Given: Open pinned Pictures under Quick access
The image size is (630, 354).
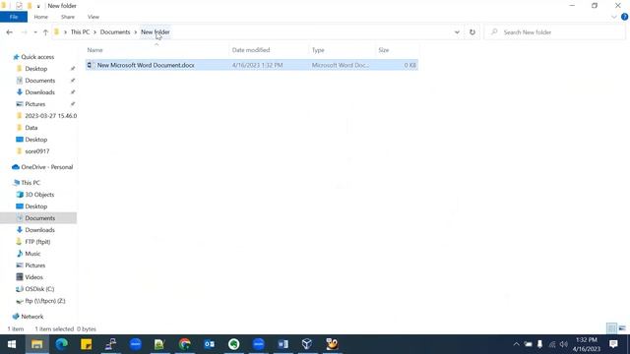Looking at the screenshot, I should (x=35, y=104).
